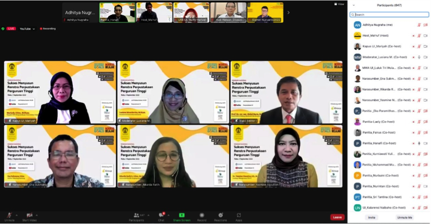This screenshot has height=224, width=431.
Task: Click Moderator_Lusiana's MM avatar
Action: click(x=357, y=57)
